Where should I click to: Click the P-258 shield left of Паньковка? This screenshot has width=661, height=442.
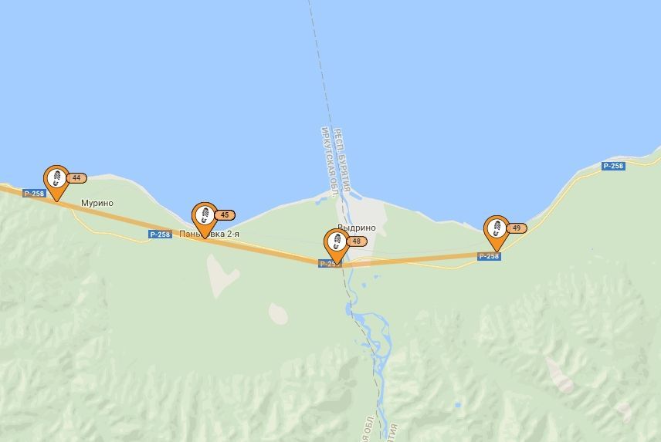pyautogui.click(x=160, y=234)
